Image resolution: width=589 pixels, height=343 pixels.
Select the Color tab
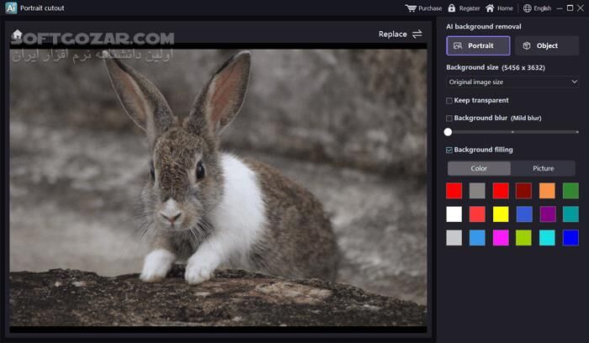479,168
